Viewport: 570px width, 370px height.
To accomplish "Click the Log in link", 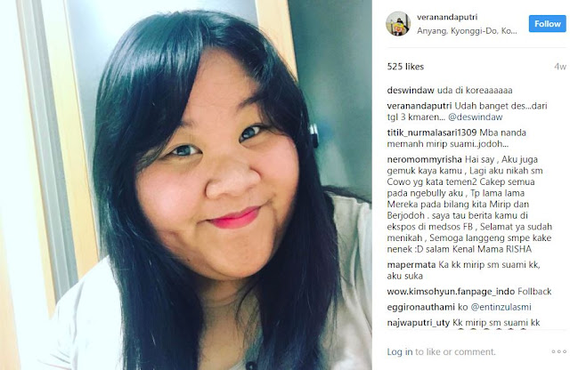I will [x=400, y=351].
